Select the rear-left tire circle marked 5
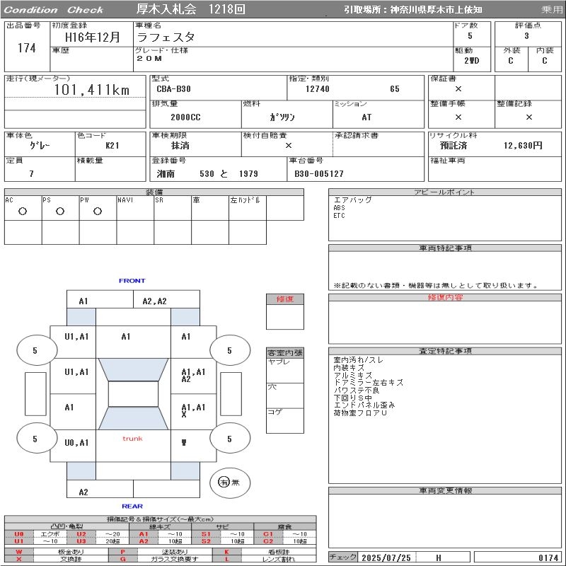566x566 pixels. [36, 439]
